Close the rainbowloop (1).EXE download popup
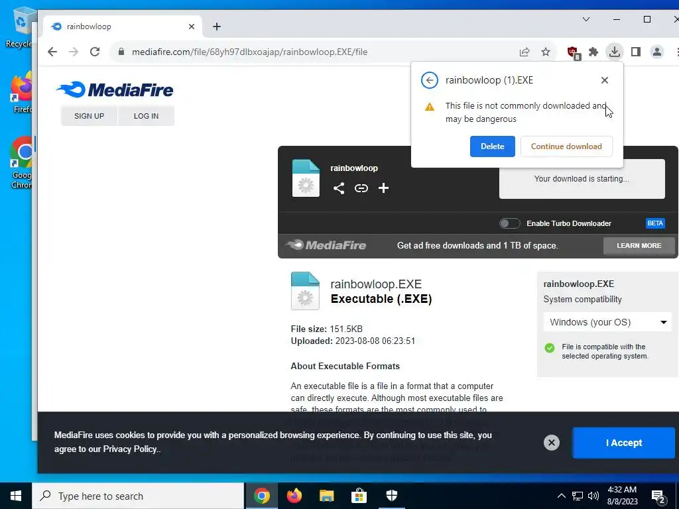 (x=605, y=80)
